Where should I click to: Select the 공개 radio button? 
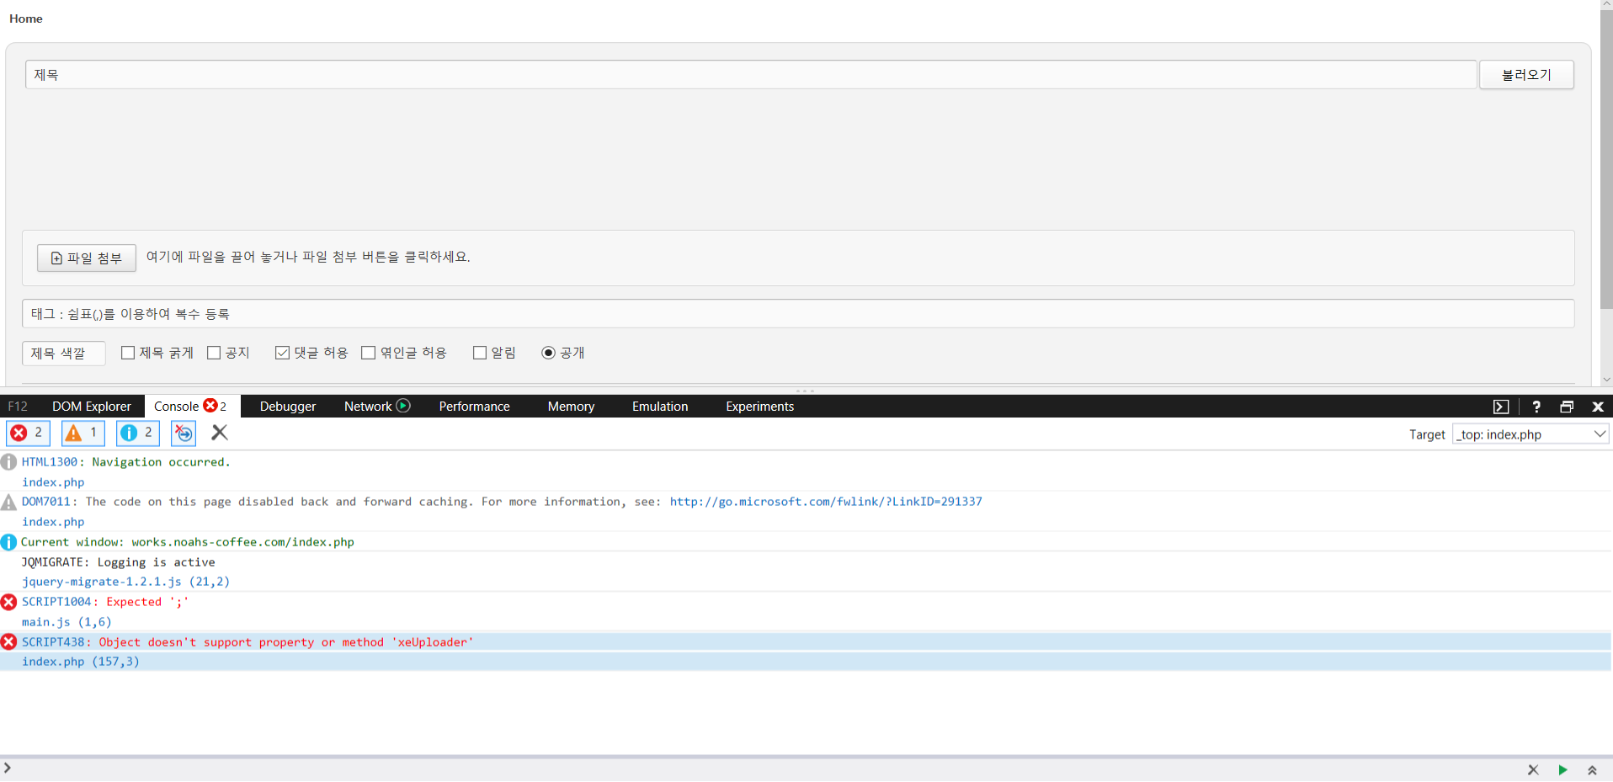(x=548, y=353)
